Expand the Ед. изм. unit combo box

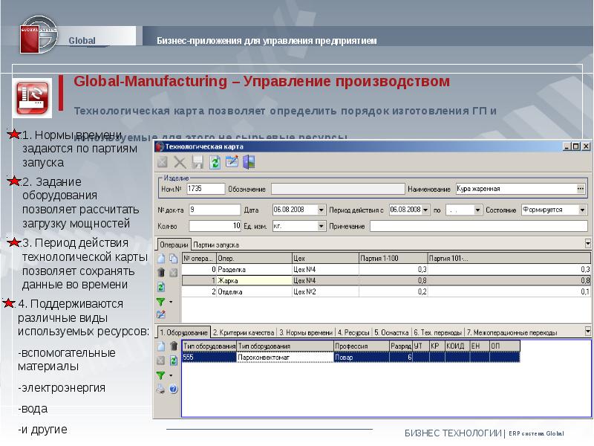321,225
